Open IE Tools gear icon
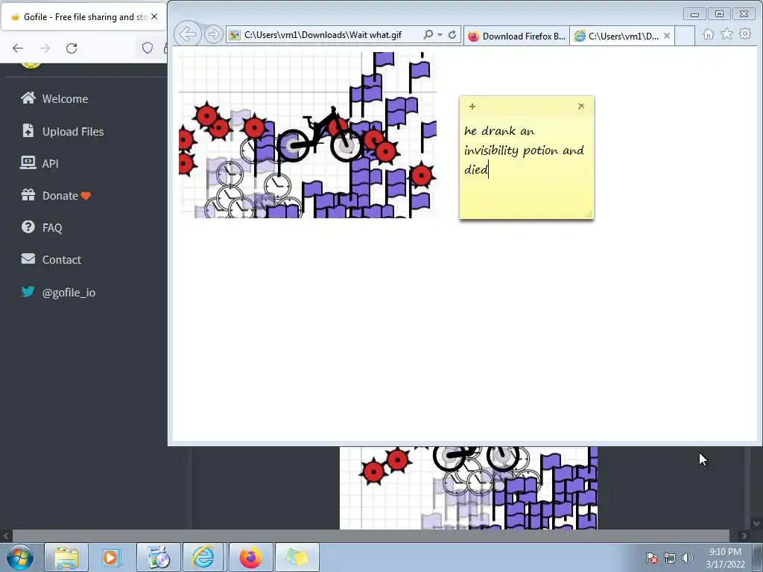The height and width of the screenshot is (572, 763). coord(745,34)
